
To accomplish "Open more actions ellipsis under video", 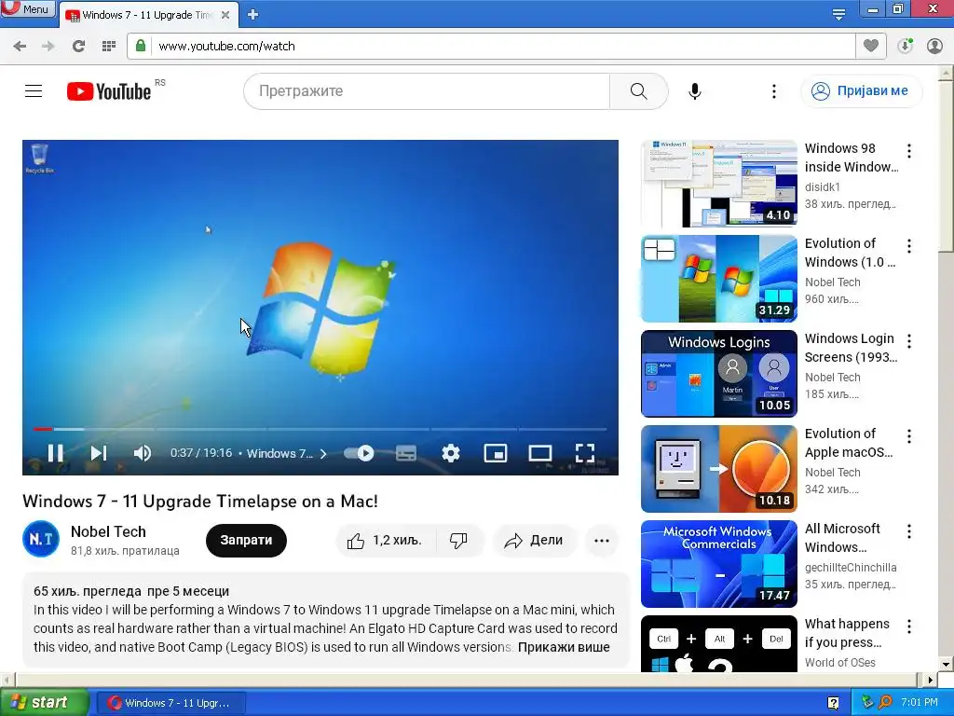I will 602,541.
